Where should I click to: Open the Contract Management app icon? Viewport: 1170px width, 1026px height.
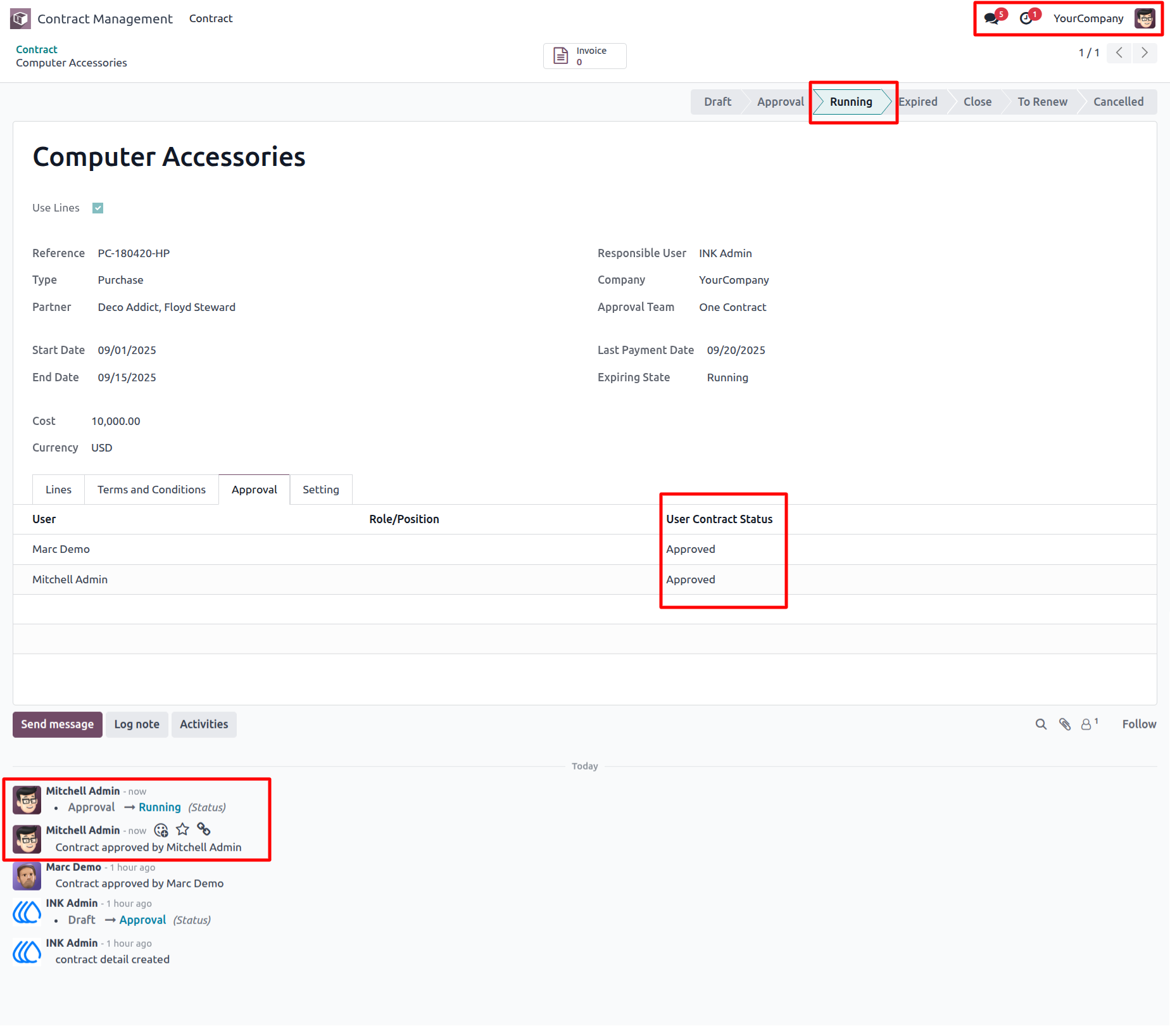point(20,18)
